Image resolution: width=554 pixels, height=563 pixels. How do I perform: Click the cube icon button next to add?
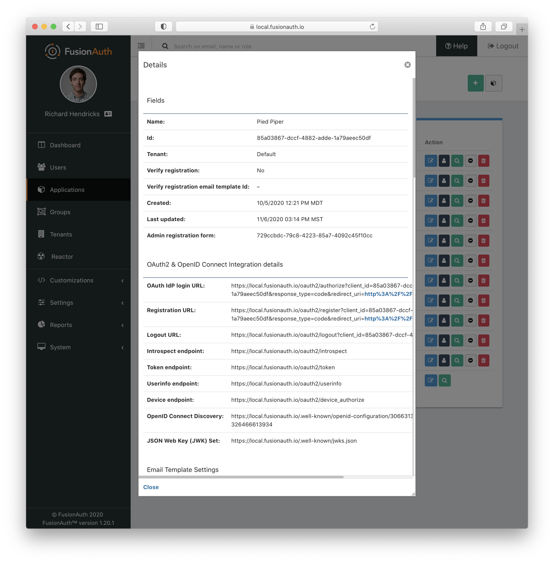493,83
